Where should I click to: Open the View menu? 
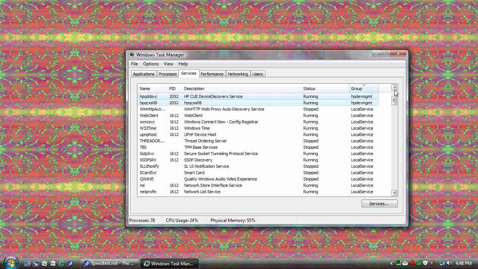(x=168, y=64)
